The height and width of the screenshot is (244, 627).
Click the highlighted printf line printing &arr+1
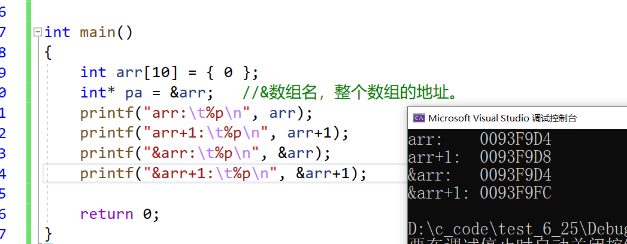click(223, 174)
